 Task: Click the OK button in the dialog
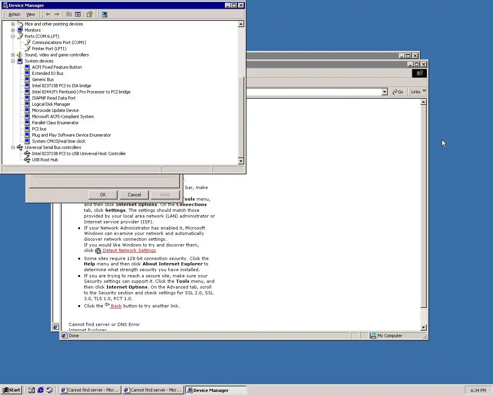pos(103,195)
